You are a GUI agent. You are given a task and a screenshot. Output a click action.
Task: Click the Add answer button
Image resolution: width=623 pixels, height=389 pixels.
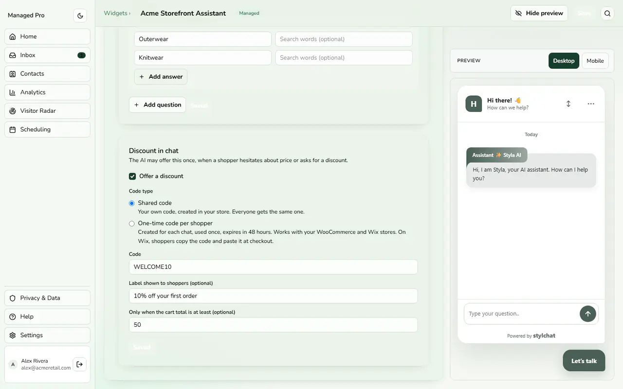click(161, 76)
